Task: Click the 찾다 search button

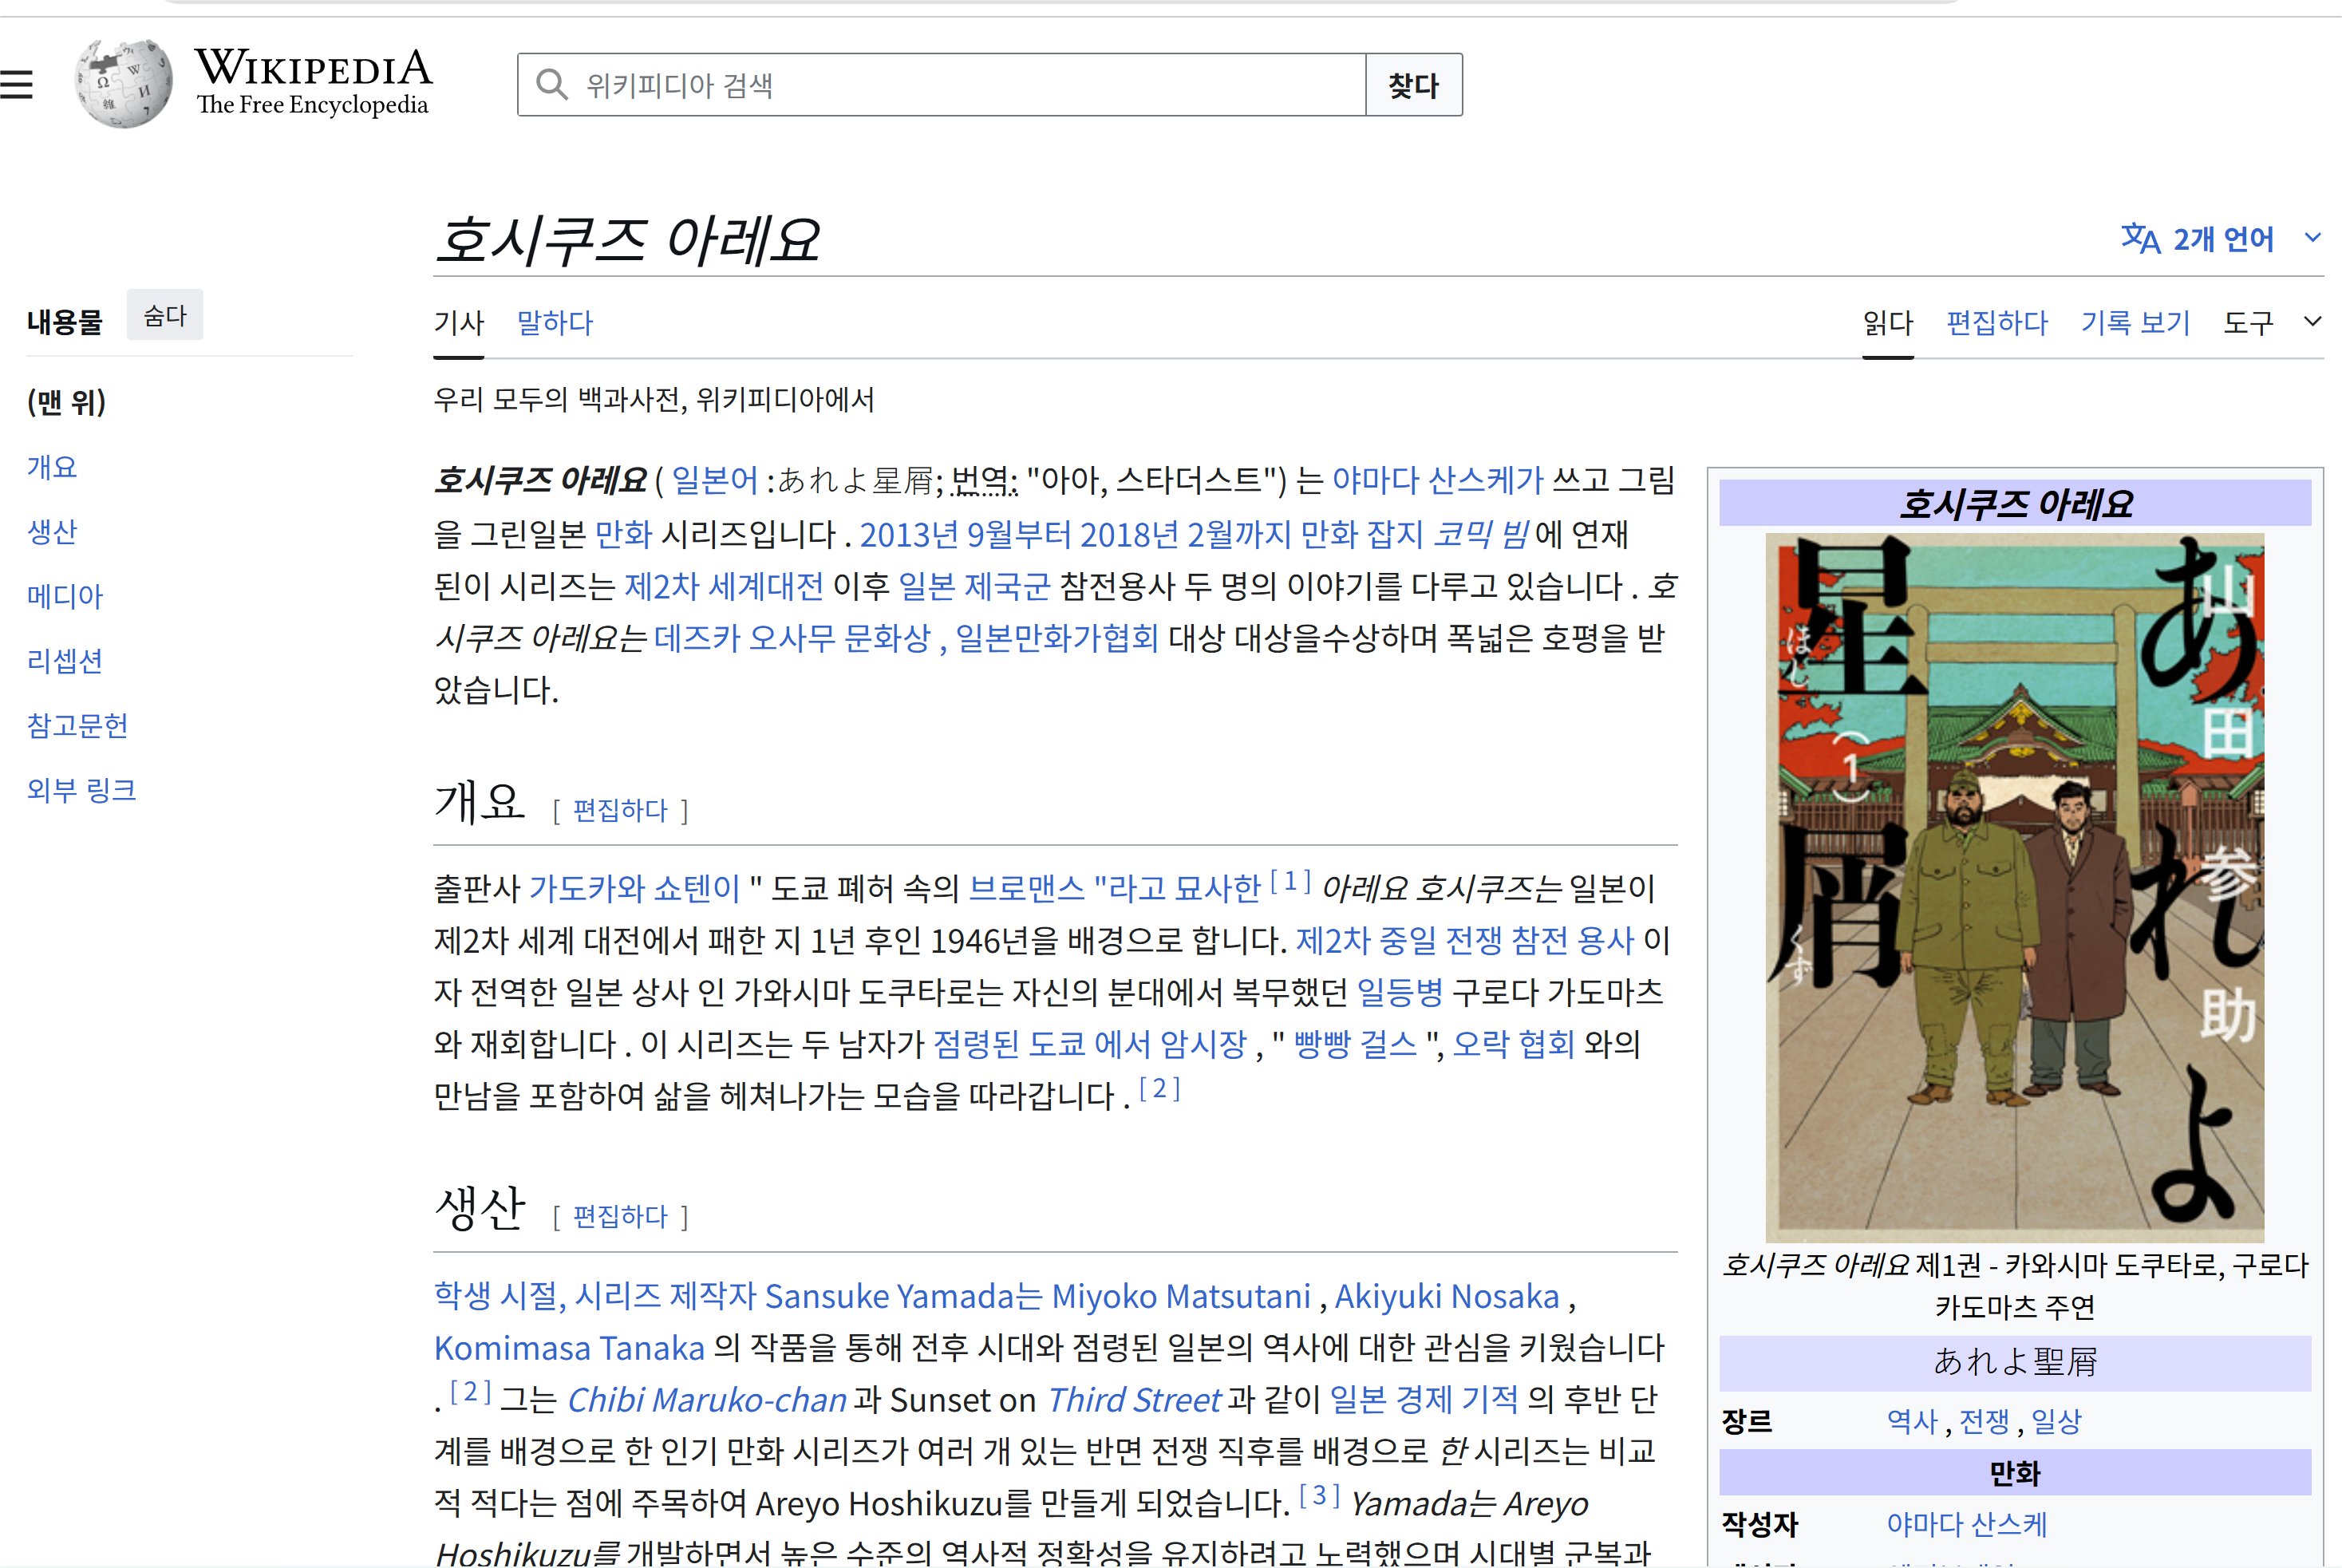Action: coord(1414,85)
